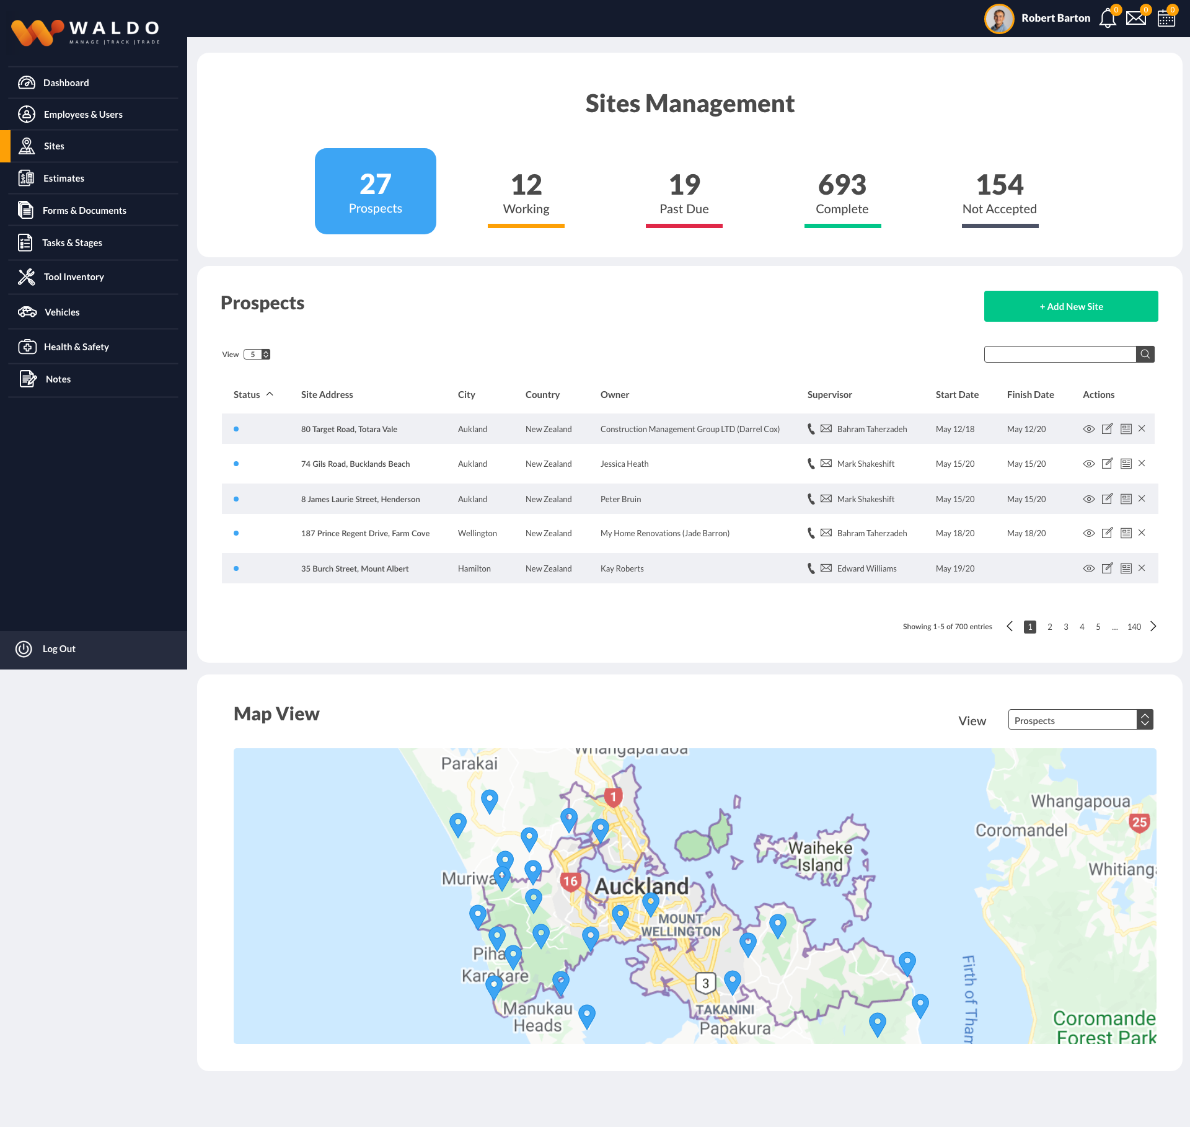Open the calendar icon in top bar

1166,19
